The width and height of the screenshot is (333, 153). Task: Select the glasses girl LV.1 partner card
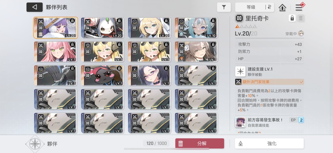[x=149, y=76]
